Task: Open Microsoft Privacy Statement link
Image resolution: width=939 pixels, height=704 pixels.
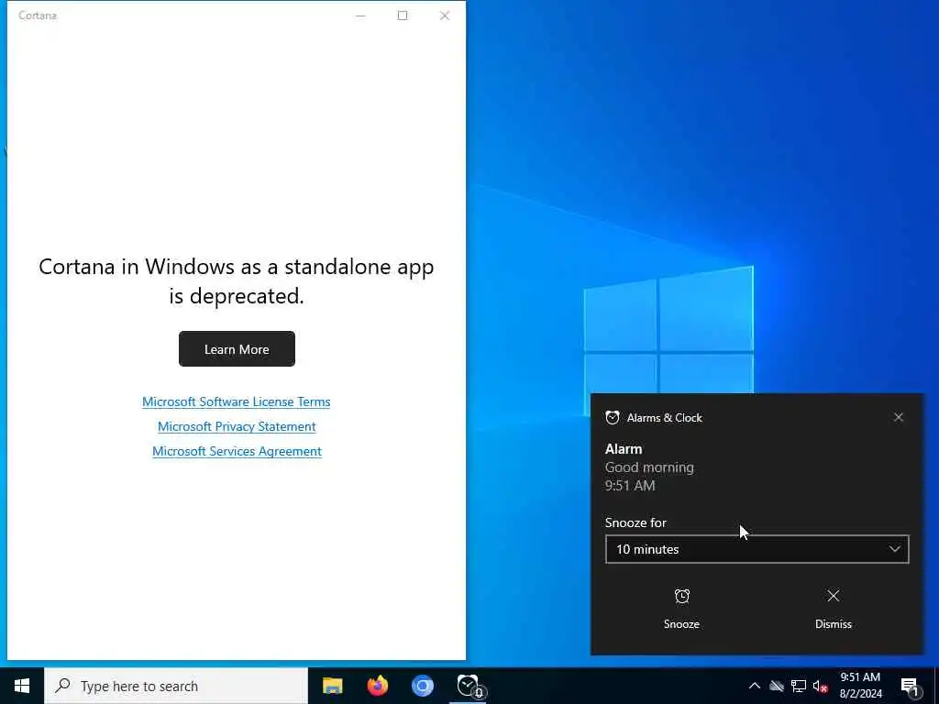Action: point(237,426)
